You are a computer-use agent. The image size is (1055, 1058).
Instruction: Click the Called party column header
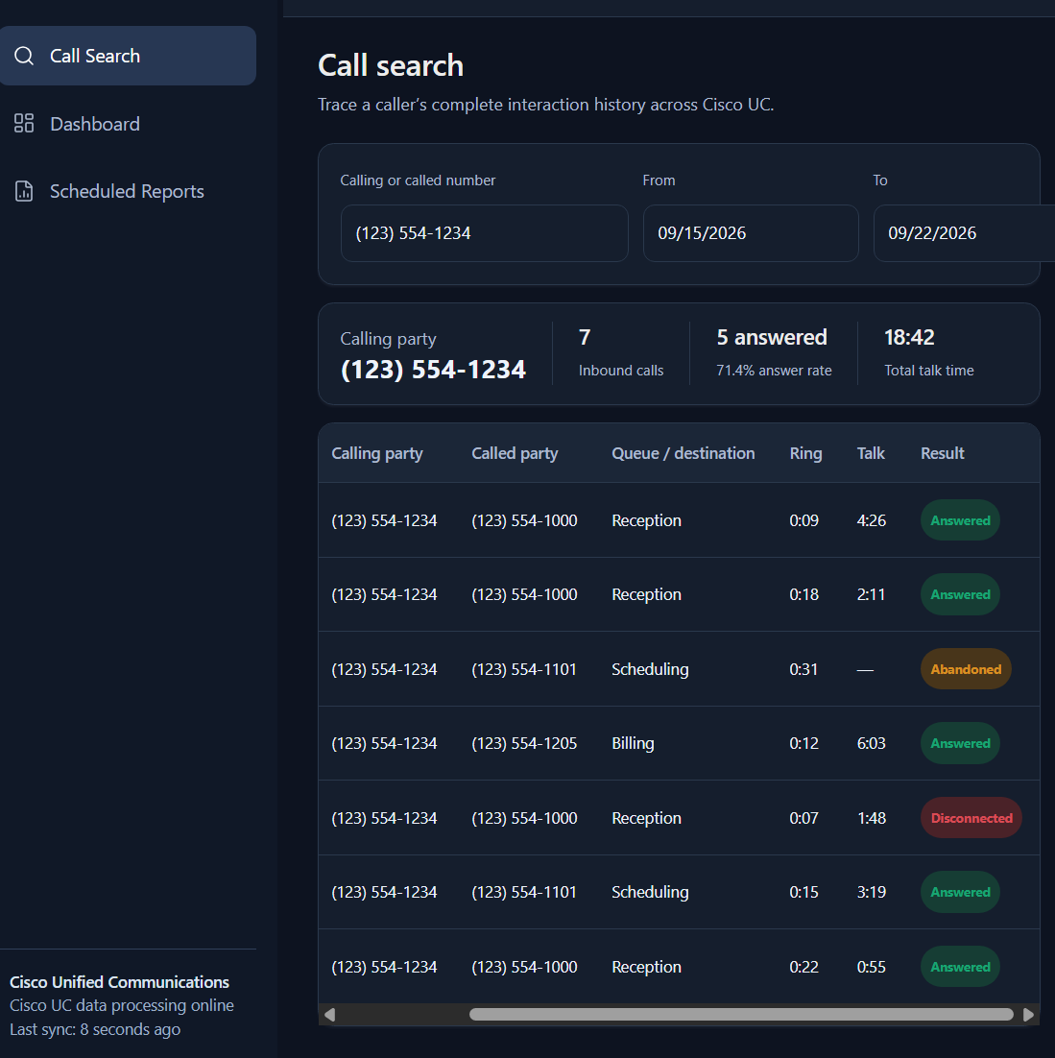click(515, 453)
